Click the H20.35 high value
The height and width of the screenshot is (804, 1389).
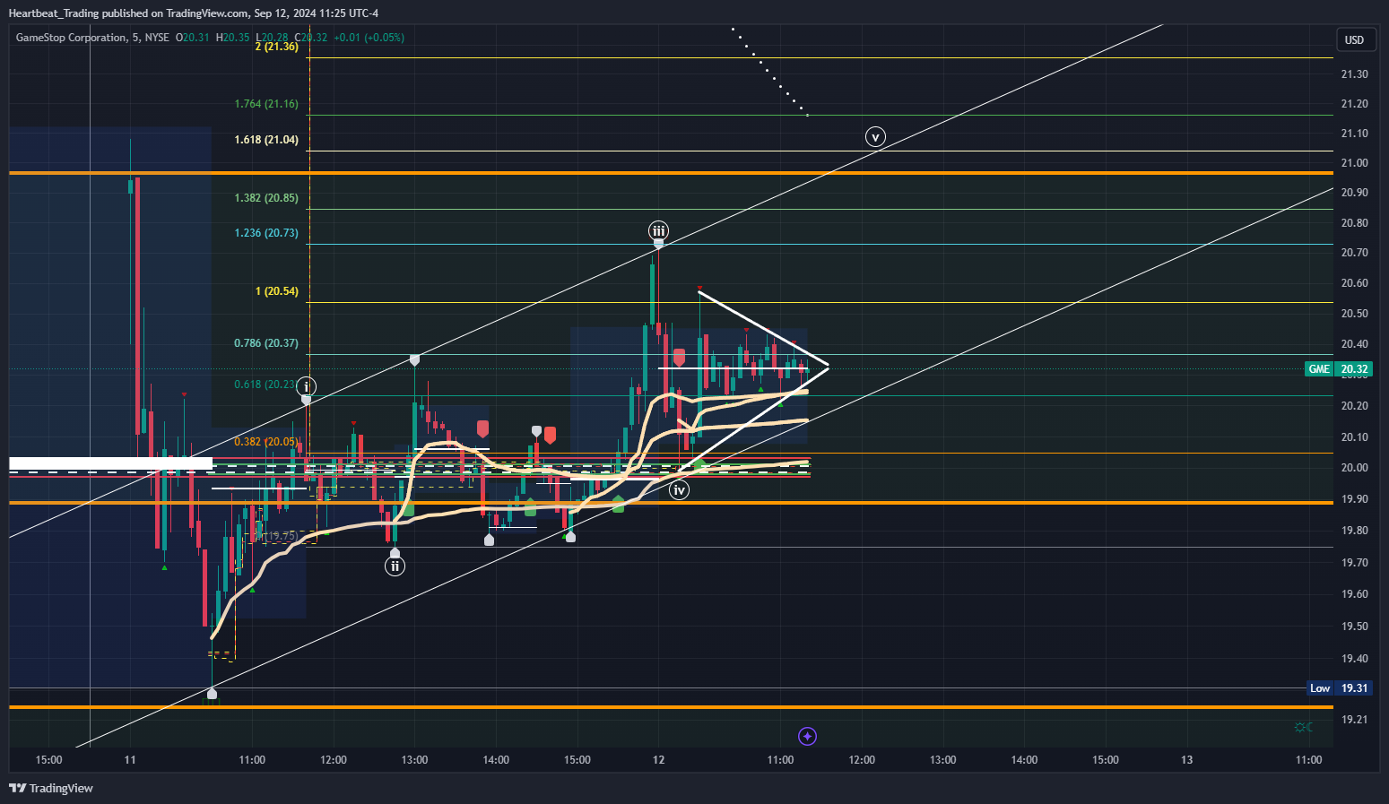tap(232, 38)
